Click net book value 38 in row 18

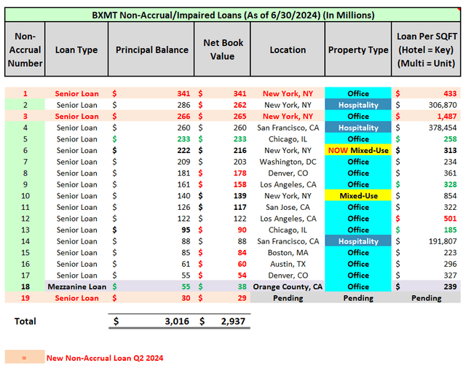242,286
